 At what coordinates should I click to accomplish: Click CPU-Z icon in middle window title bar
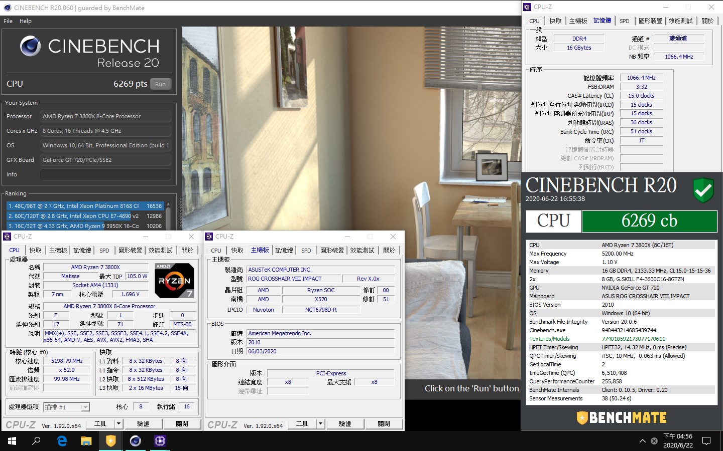[x=210, y=237]
